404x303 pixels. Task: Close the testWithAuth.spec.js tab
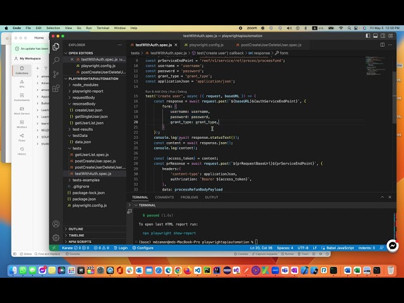[176, 45]
